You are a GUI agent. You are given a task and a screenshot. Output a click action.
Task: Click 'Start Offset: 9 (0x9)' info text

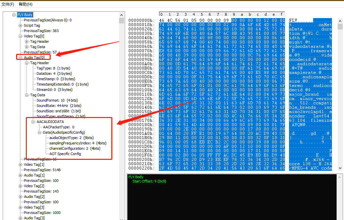click(x=149, y=181)
